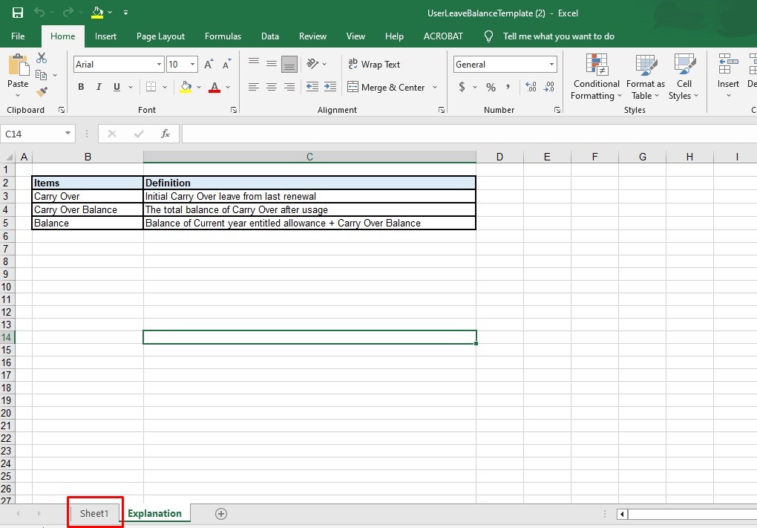Toggle Bold formatting
This screenshot has width=757, height=528.
(x=81, y=88)
